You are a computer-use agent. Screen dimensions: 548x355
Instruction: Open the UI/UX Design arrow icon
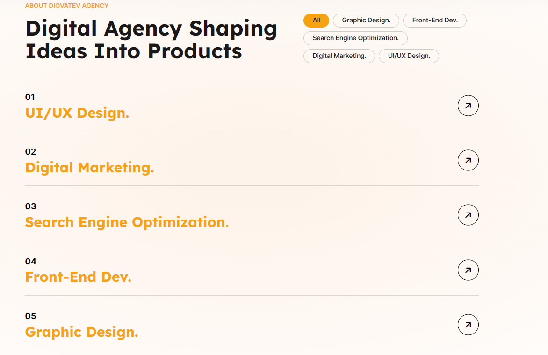[x=468, y=106]
